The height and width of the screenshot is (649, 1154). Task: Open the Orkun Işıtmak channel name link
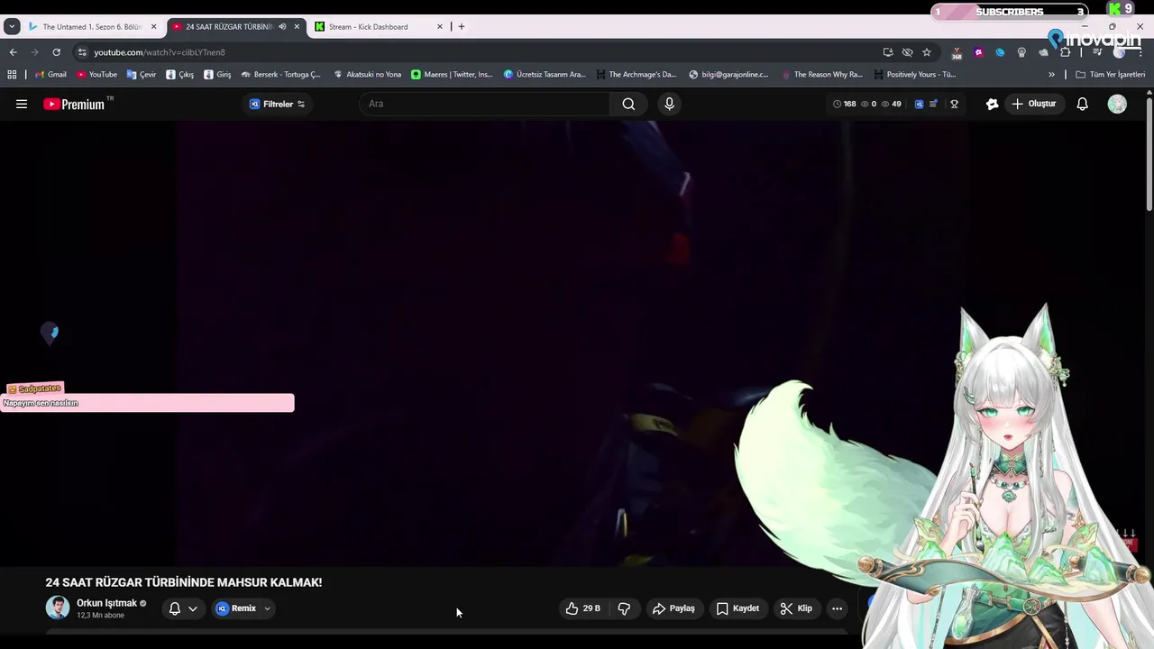click(x=106, y=603)
